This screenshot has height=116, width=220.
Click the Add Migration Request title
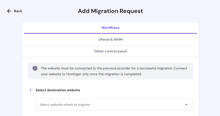(x=110, y=11)
